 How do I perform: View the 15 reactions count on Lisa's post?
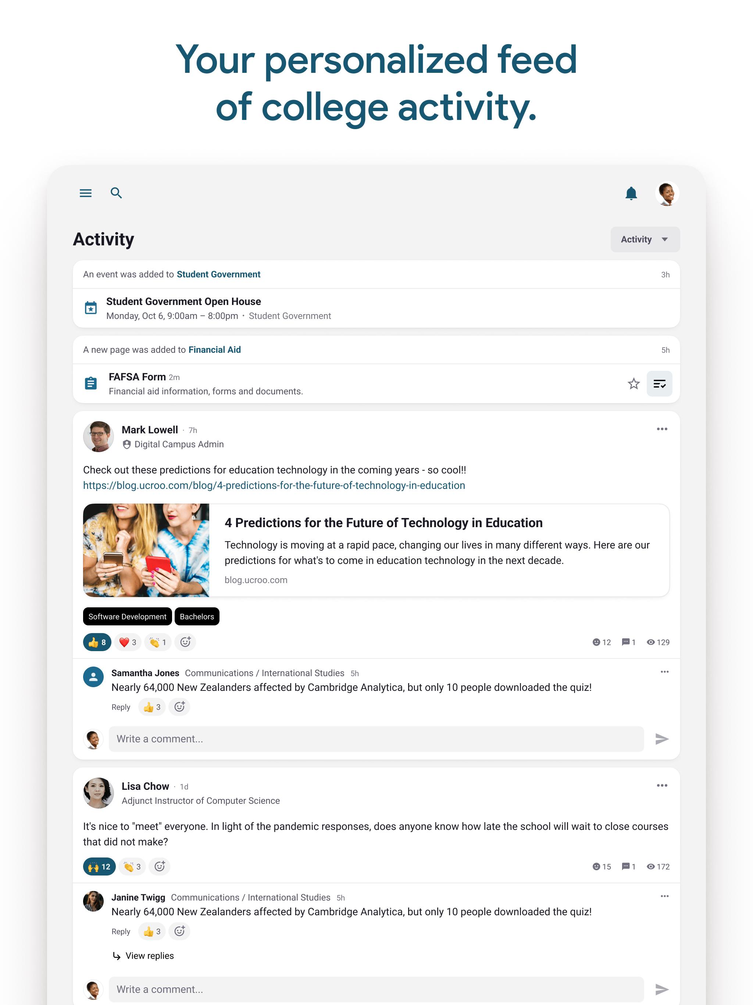pyautogui.click(x=602, y=866)
